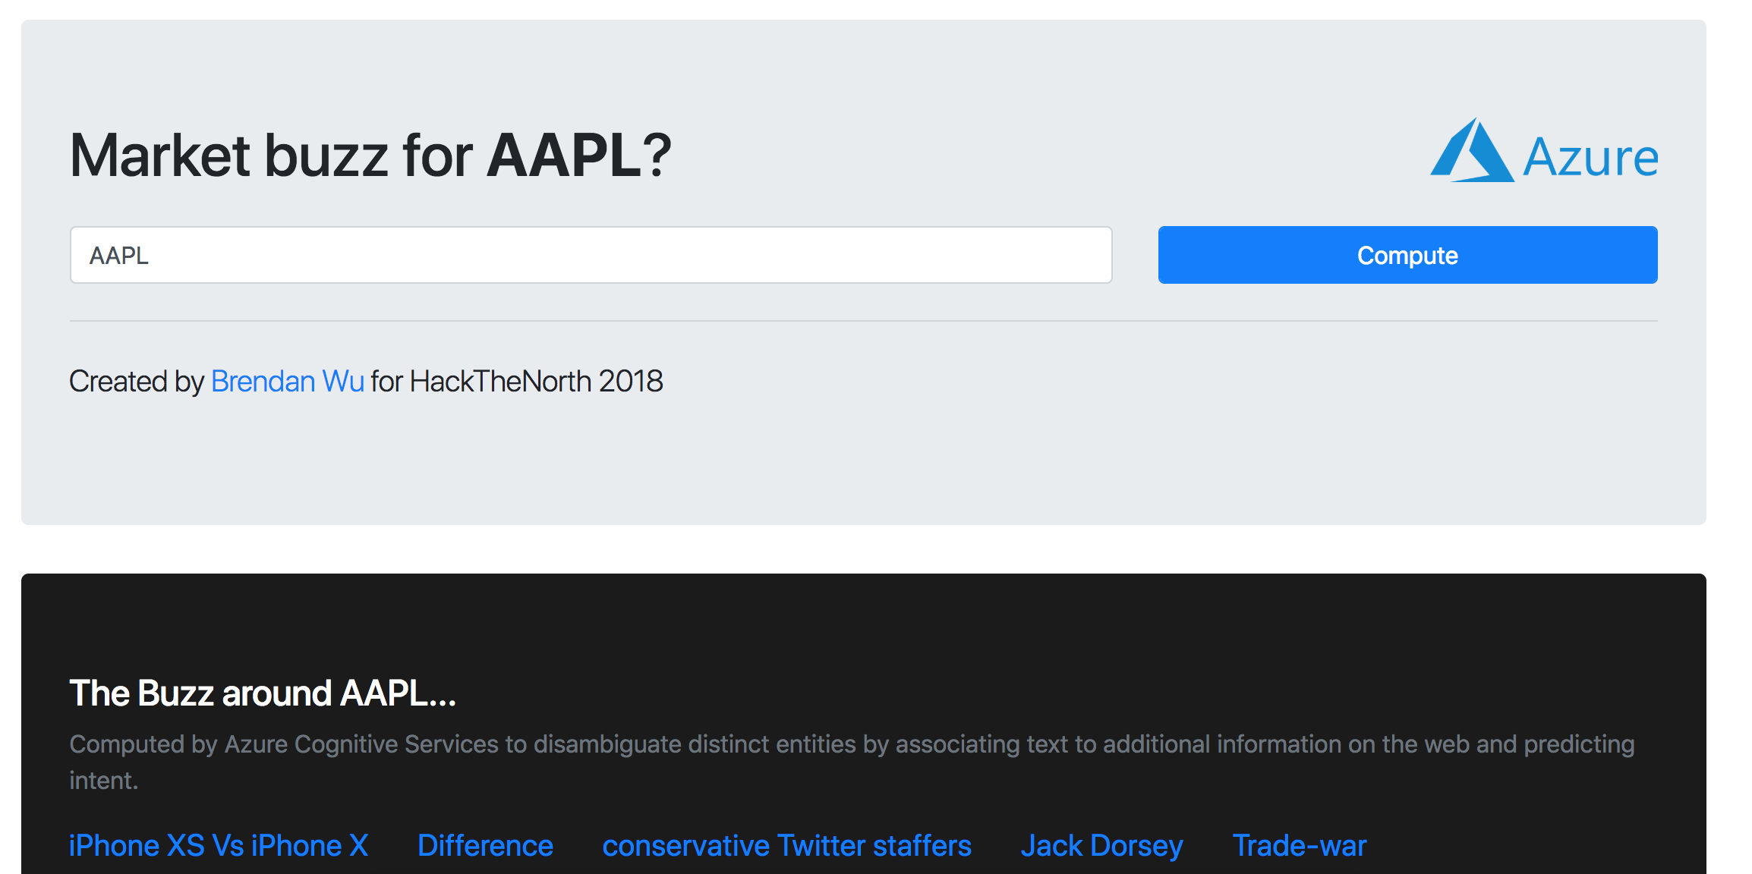
Task: Select the Trade-war link
Action: 1299,845
